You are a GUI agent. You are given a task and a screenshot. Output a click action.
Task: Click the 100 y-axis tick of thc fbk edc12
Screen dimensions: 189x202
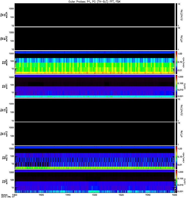pyautogui.click(x=12, y=156)
